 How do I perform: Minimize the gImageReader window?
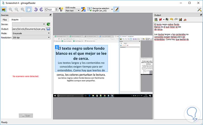point(181,3)
